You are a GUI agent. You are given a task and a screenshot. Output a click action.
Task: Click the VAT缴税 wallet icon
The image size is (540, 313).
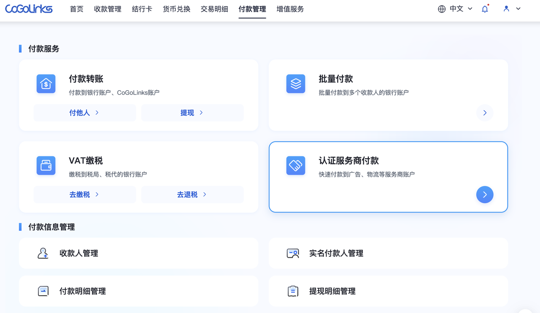(46, 166)
